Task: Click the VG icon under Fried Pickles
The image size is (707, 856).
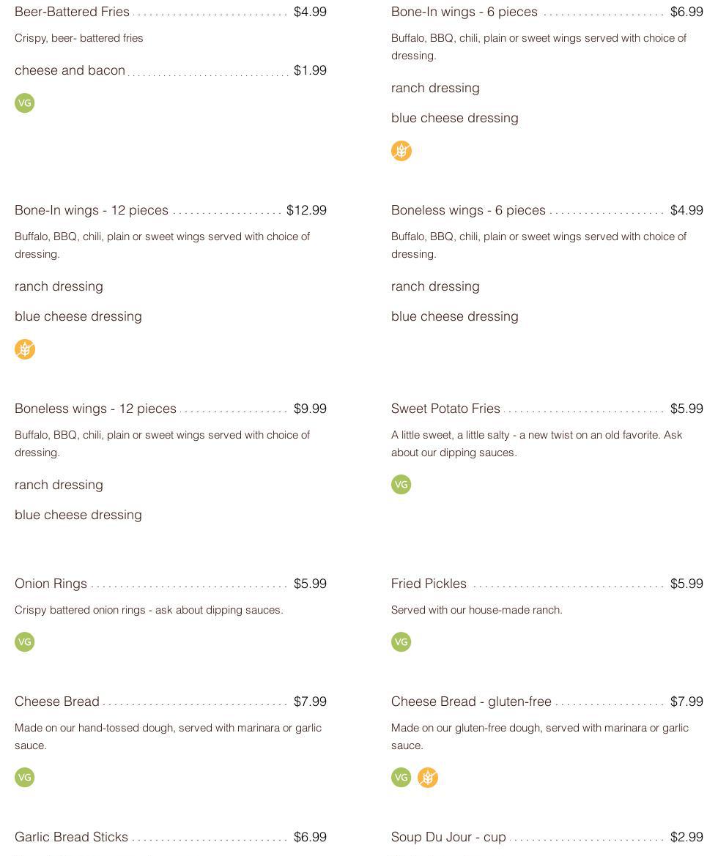Action: point(401,642)
